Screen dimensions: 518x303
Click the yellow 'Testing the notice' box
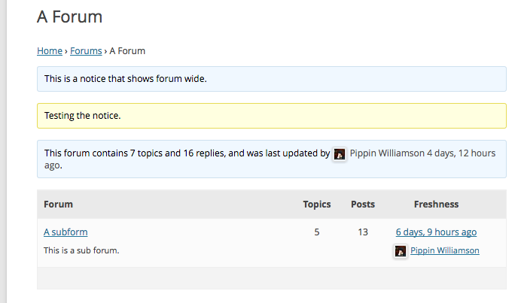[271, 116]
